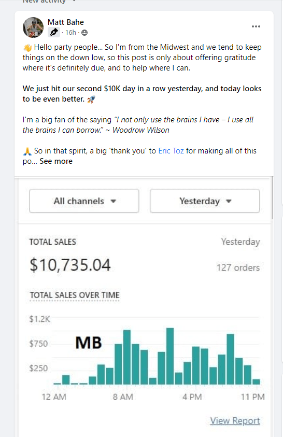
Task: Click the TOTAL SALES OVER TIME heading
Action: 75,295
